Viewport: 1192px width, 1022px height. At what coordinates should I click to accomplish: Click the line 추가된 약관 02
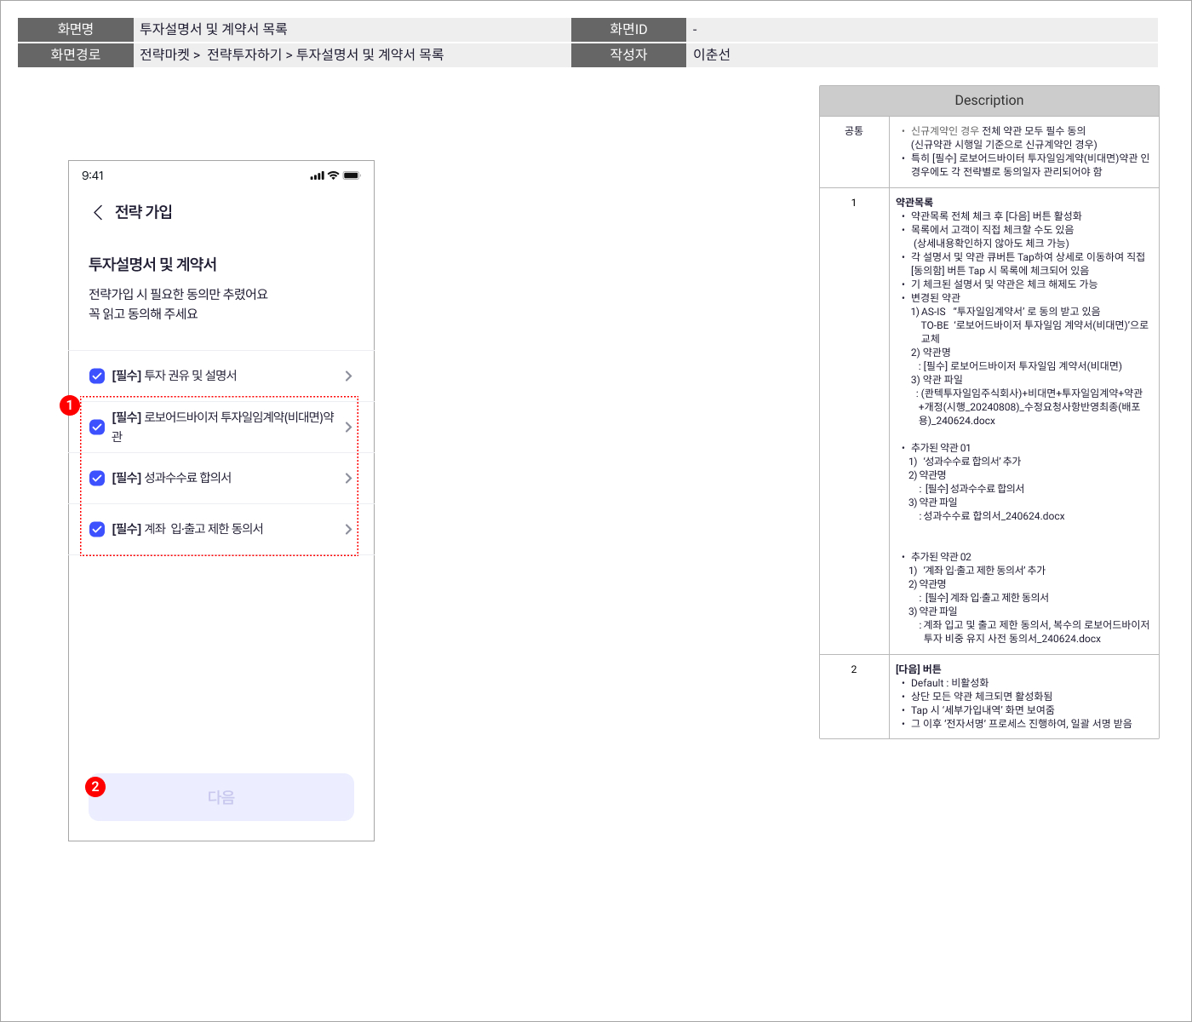point(941,556)
